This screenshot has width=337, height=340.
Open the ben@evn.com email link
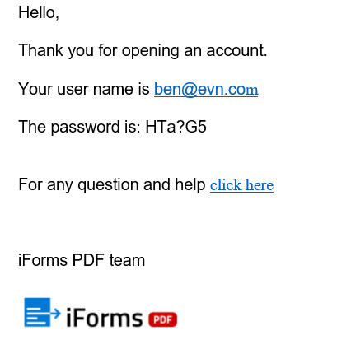coord(206,89)
